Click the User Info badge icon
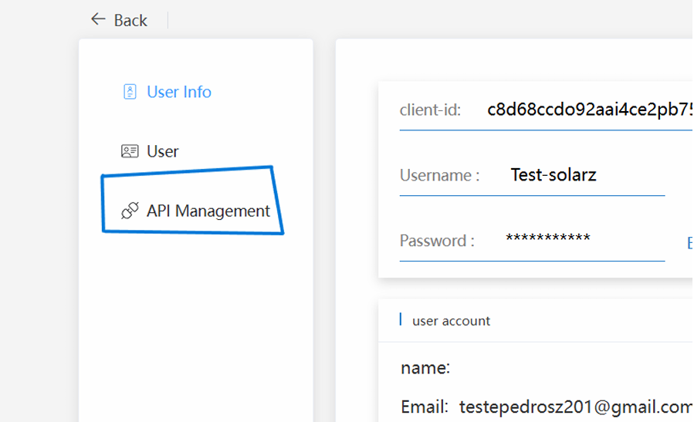The height and width of the screenshot is (422, 694). tap(130, 92)
